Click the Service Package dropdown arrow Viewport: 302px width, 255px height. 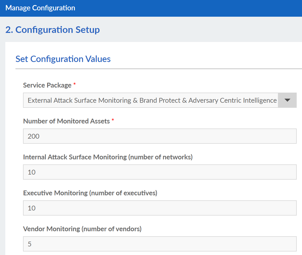pyautogui.click(x=287, y=100)
